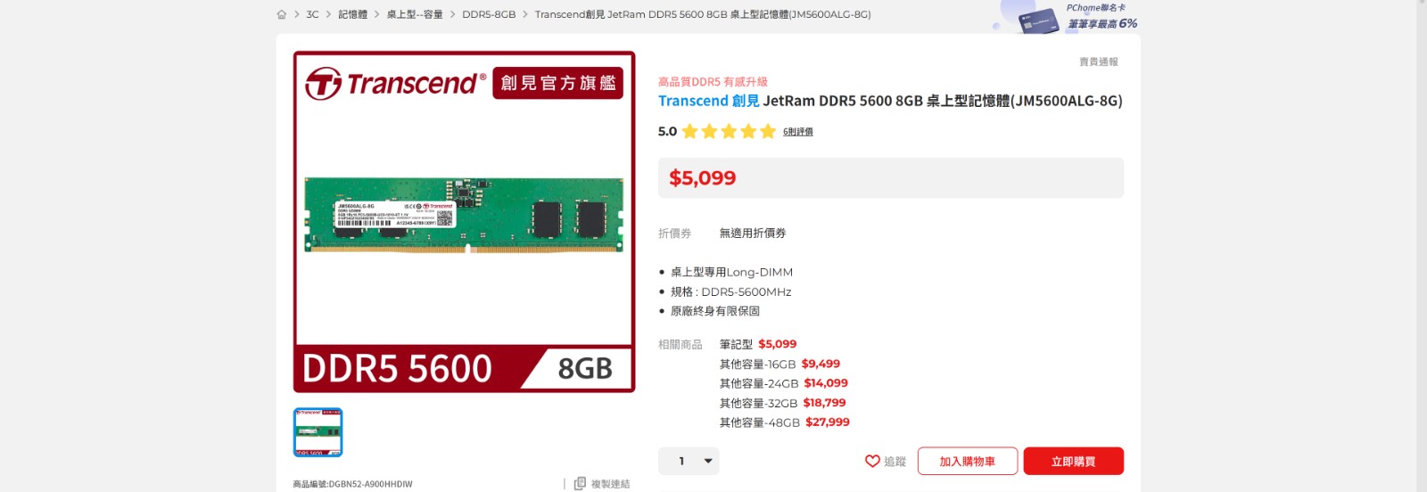Go to DDR5-8GB breadcrumb
This screenshot has height=492, width=1427.
[489, 14]
